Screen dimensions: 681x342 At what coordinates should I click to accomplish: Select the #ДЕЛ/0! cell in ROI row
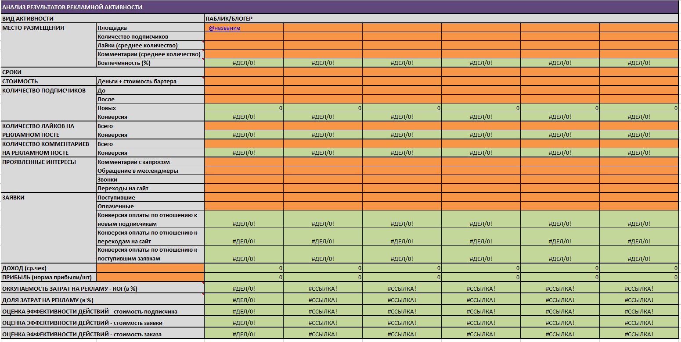[244, 289]
